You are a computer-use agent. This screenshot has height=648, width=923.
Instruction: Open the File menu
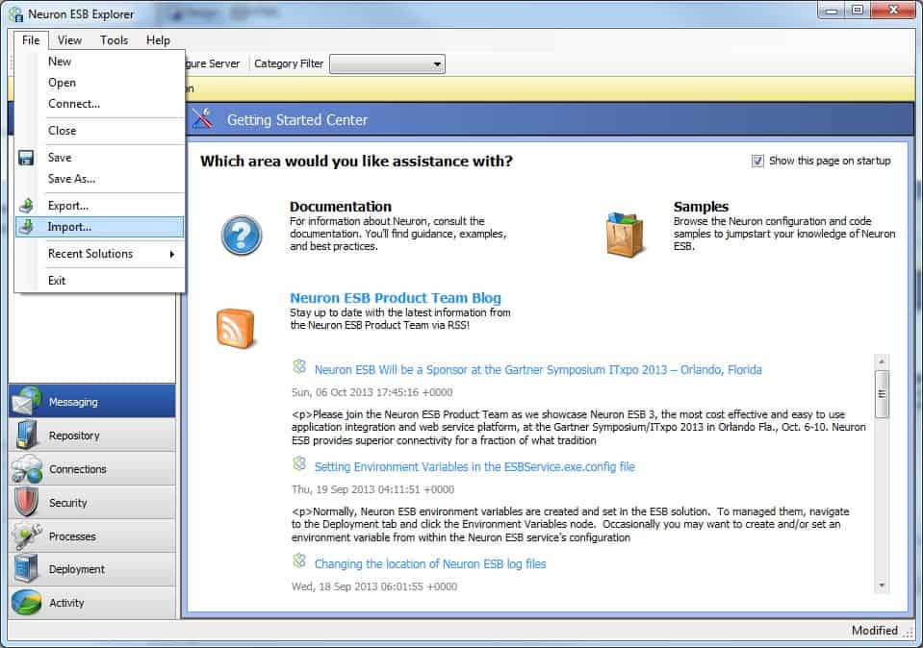pyautogui.click(x=31, y=40)
